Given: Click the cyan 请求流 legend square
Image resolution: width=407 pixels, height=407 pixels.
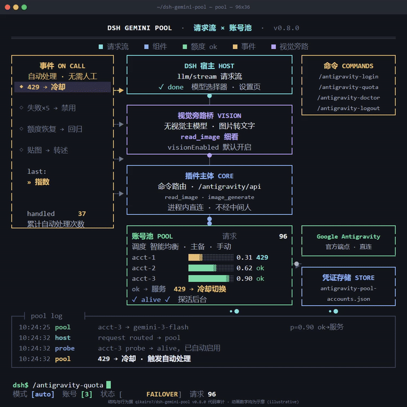Looking at the screenshot, I should point(101,47).
